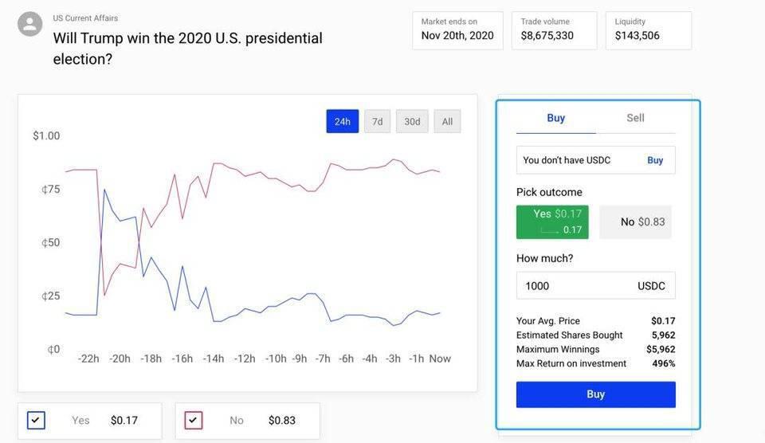Pick the No $0.83 outcome
765x443 pixels.
[x=635, y=222]
